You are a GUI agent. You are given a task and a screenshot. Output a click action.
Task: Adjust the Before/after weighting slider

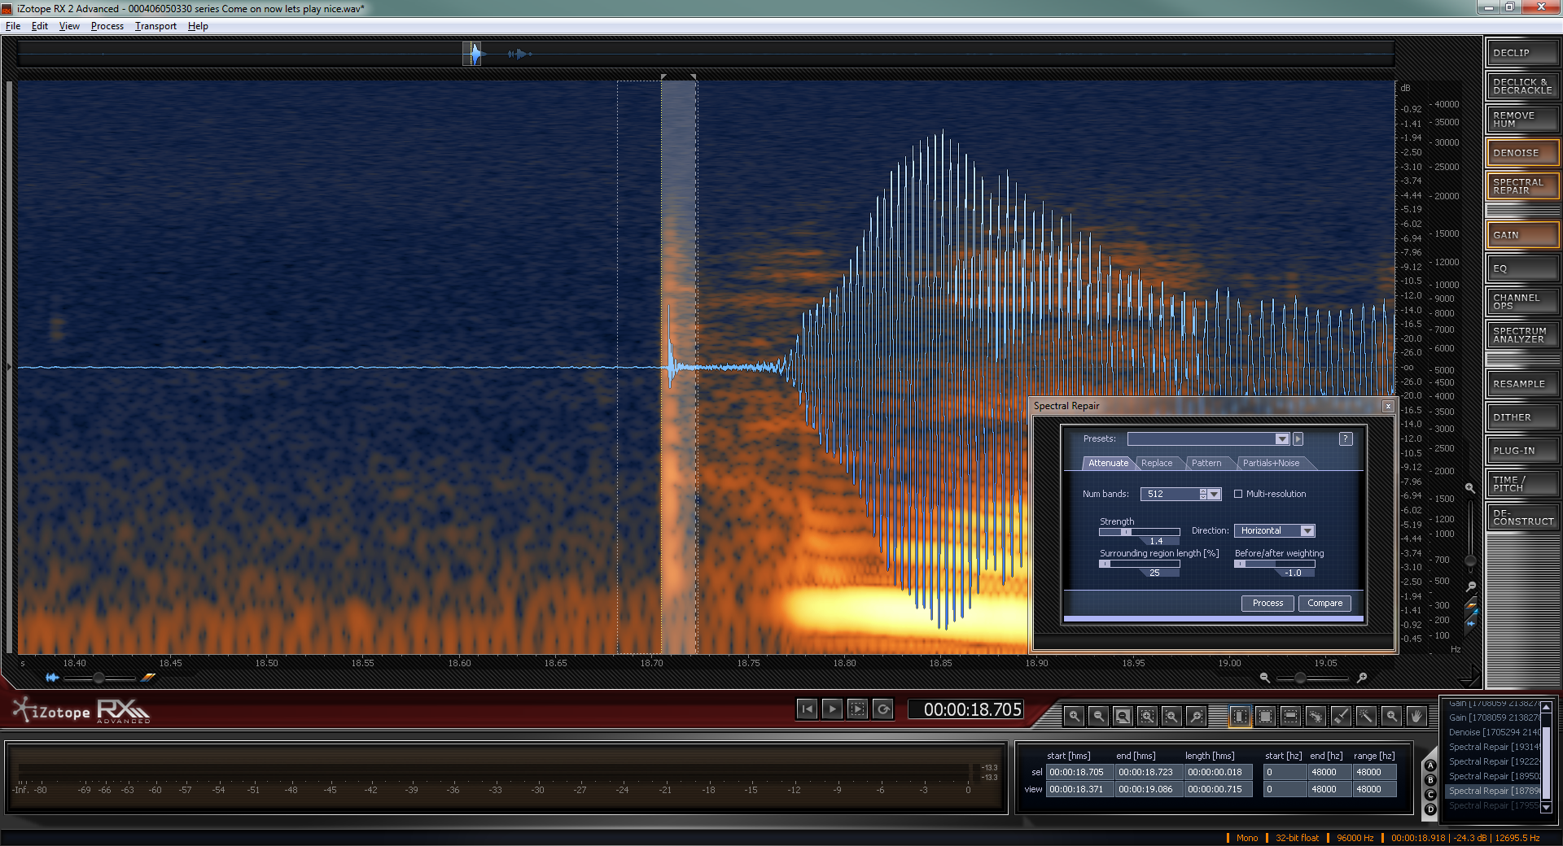pyautogui.click(x=1274, y=564)
